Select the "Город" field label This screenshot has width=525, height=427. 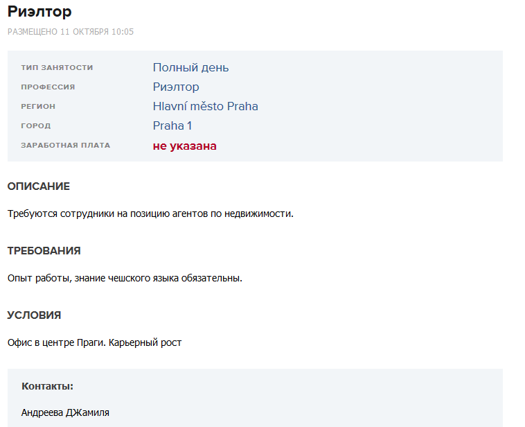point(36,126)
